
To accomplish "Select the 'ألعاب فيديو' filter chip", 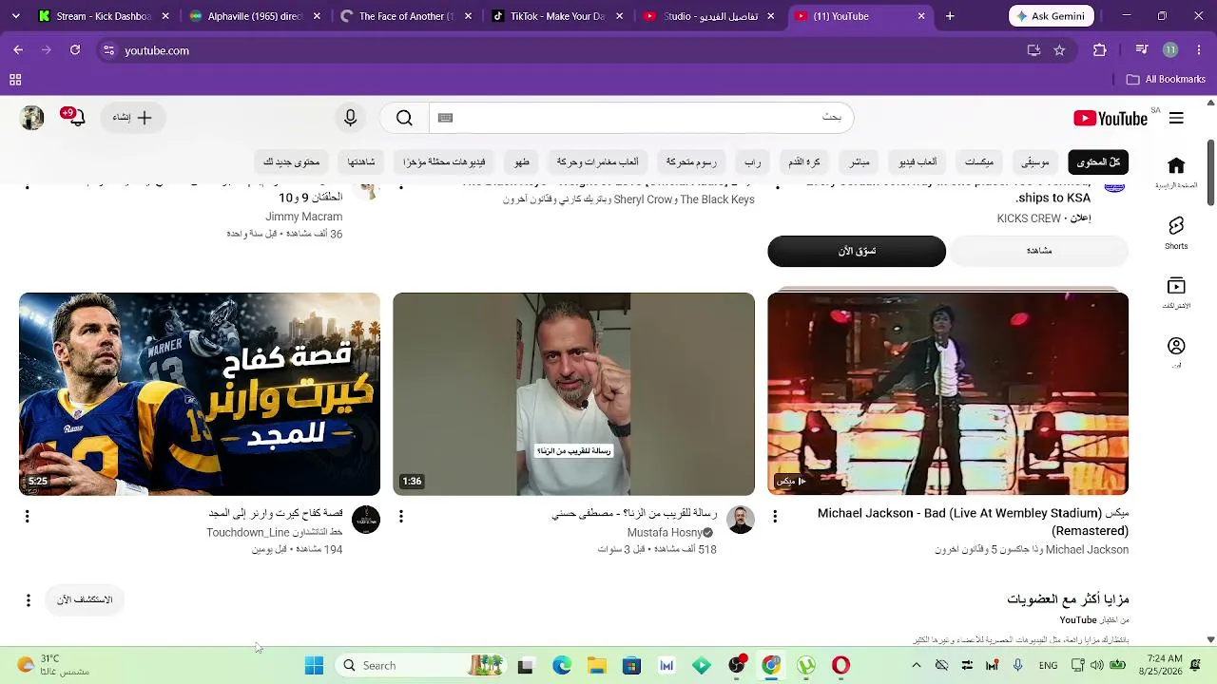I will (918, 162).
